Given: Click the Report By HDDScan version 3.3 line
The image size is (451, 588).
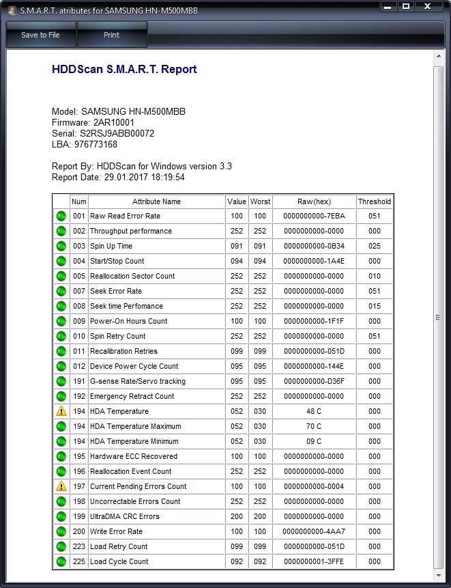Looking at the screenshot, I should [x=142, y=166].
